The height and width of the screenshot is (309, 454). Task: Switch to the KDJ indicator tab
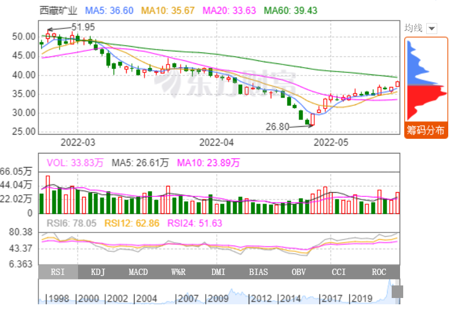[98, 272]
